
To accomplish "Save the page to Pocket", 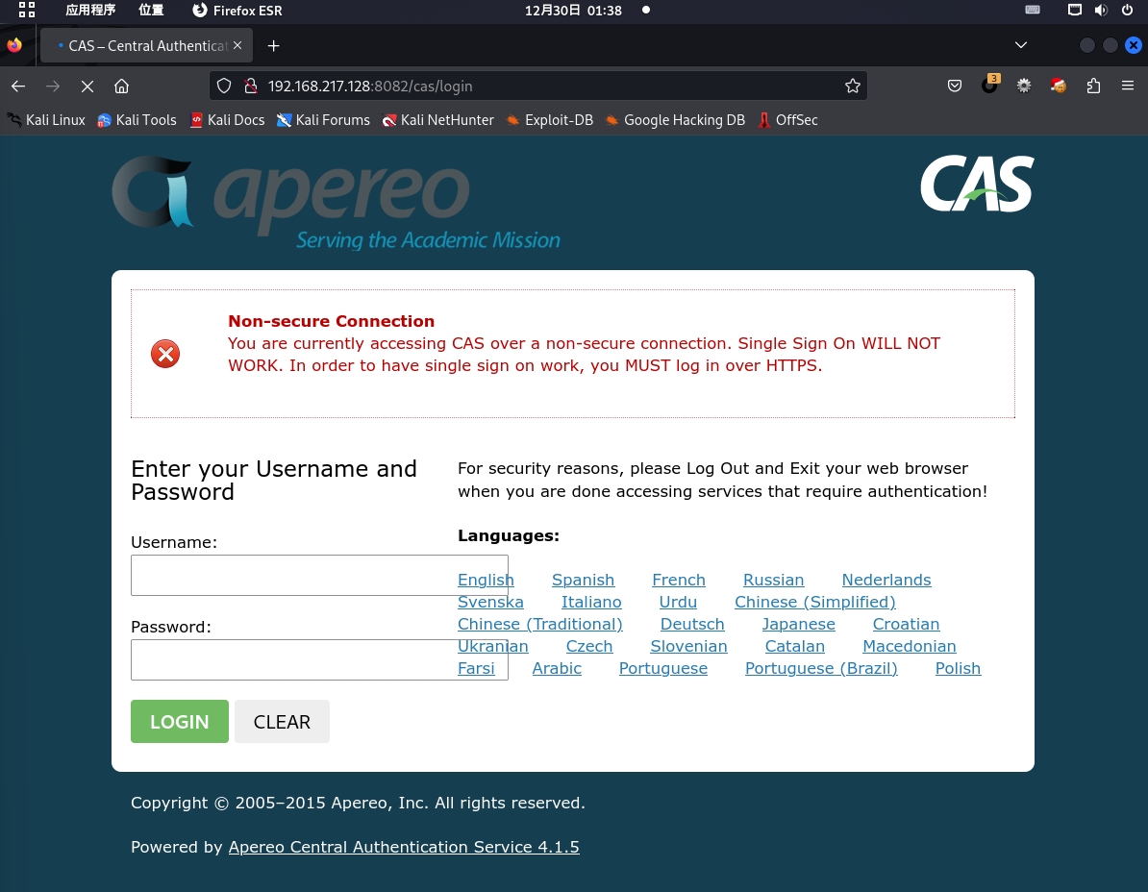I will 955,86.
